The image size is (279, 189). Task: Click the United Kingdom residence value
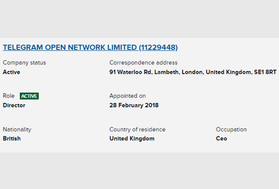point(132,139)
